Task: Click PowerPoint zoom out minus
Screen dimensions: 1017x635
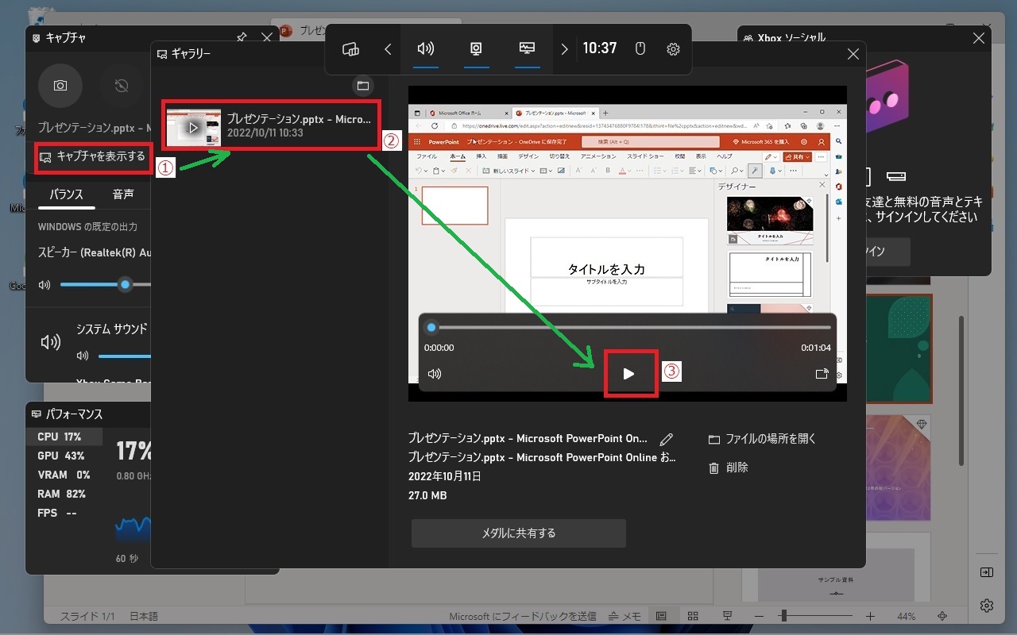Action: click(x=759, y=616)
